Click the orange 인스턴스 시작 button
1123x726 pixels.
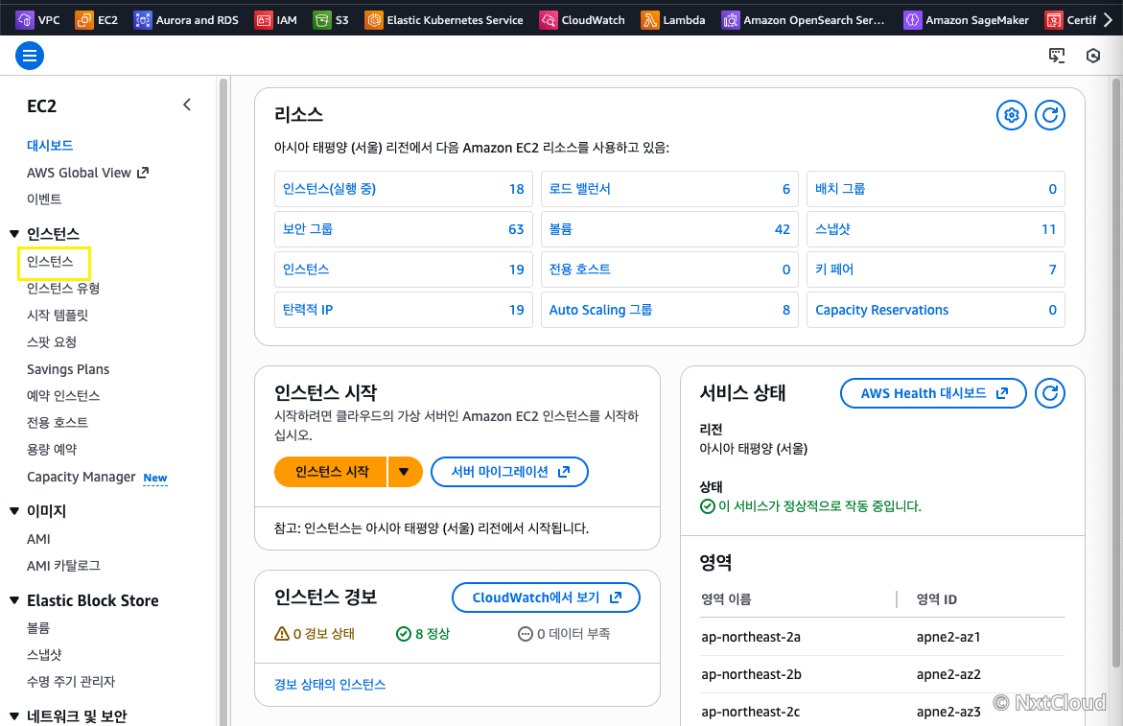tap(331, 472)
